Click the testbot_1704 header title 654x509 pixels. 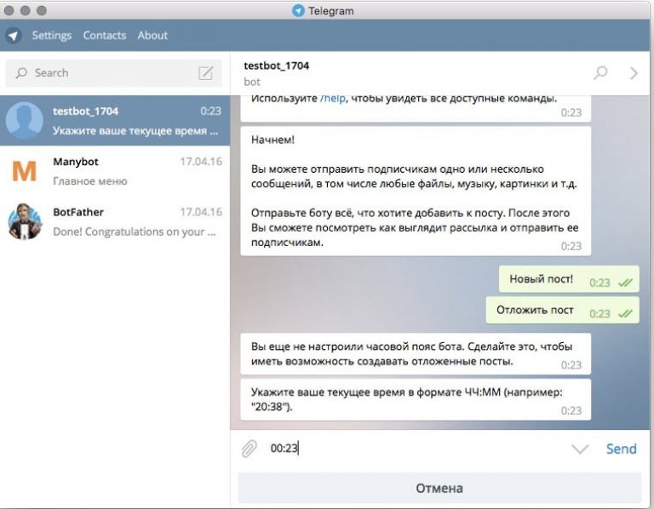click(x=276, y=66)
